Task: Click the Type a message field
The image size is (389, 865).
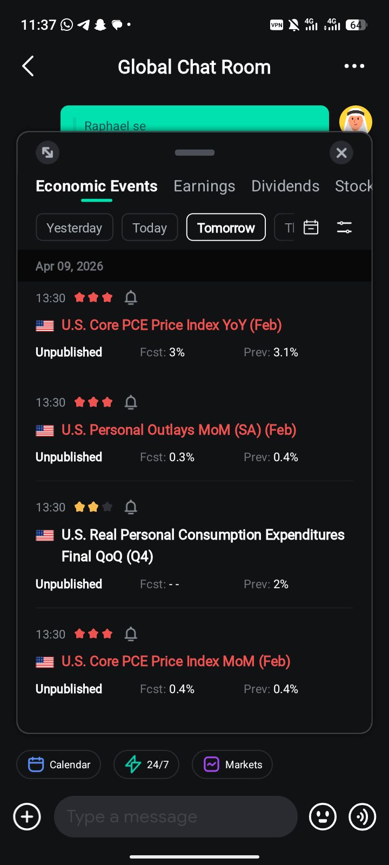Action: tap(176, 816)
